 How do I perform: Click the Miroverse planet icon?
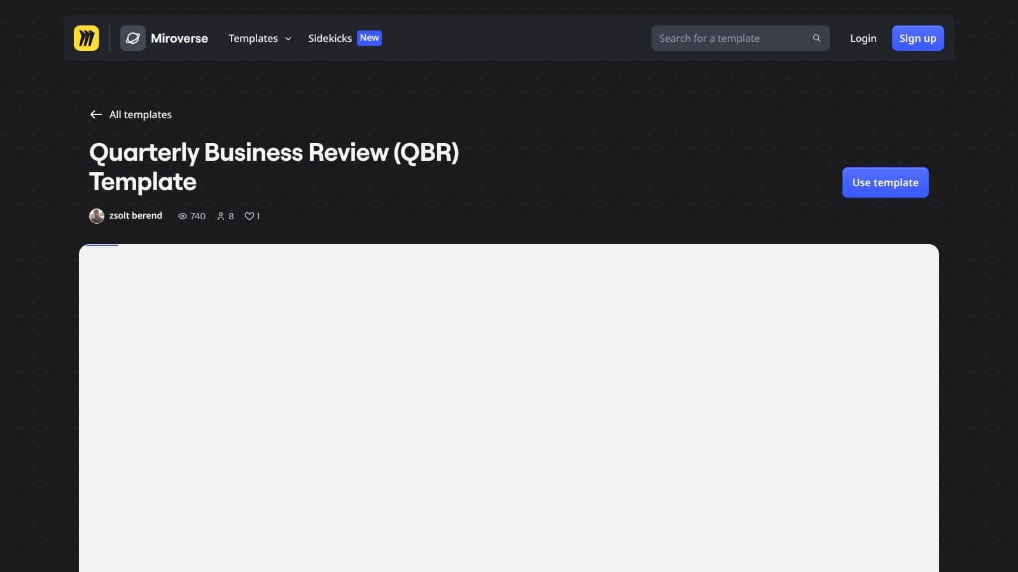(133, 38)
